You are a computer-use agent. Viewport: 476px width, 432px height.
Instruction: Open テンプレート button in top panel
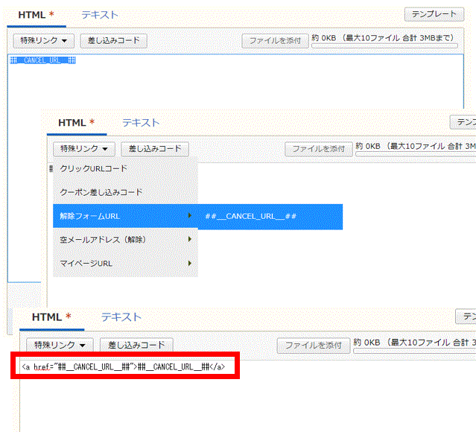coord(434,14)
